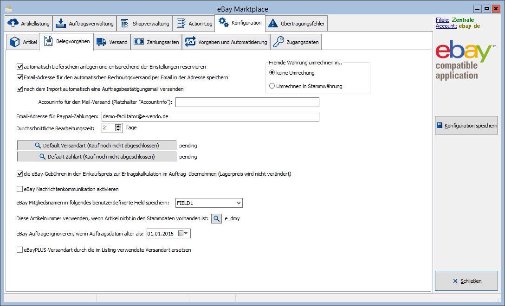Click the Account: link

coord(447,26)
